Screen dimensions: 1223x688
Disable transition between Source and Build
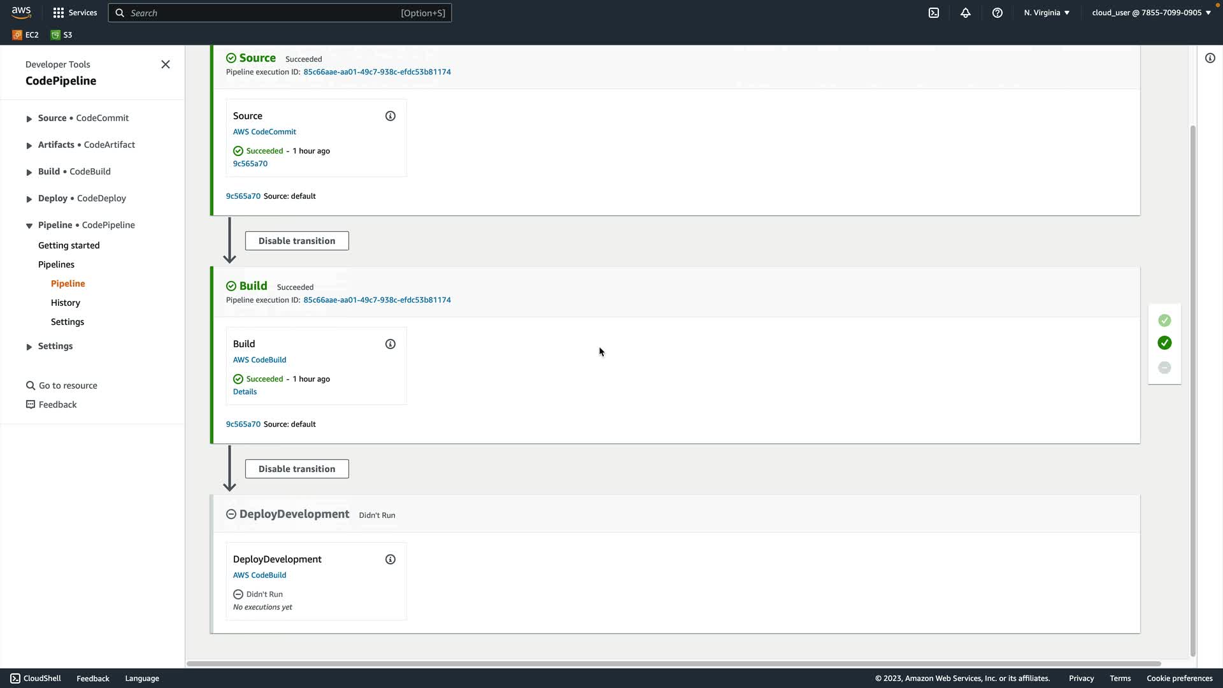pos(297,241)
